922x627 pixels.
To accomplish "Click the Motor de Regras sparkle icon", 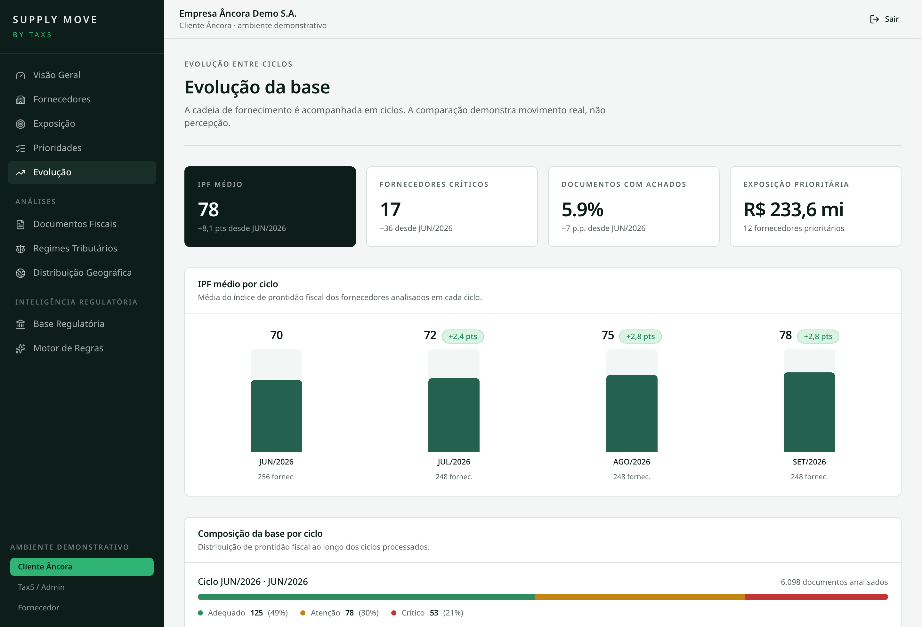I will (20, 348).
